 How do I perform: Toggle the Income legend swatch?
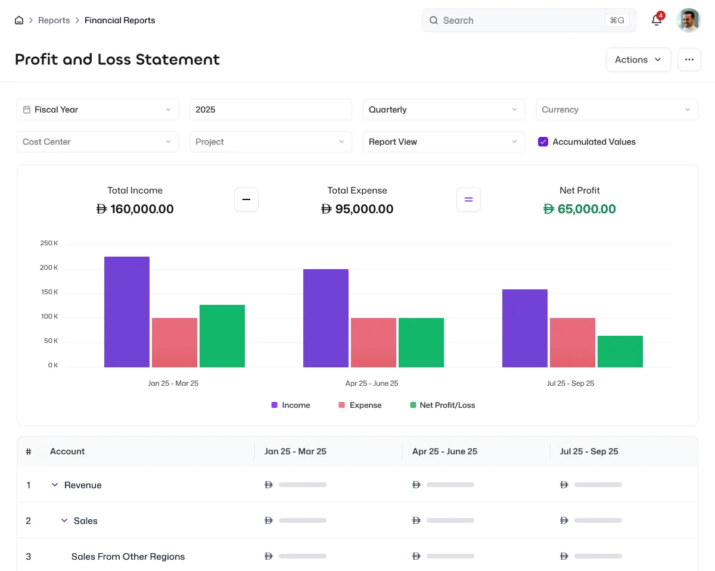[274, 405]
